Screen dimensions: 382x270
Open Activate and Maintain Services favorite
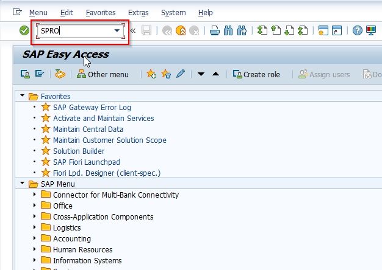(x=104, y=118)
